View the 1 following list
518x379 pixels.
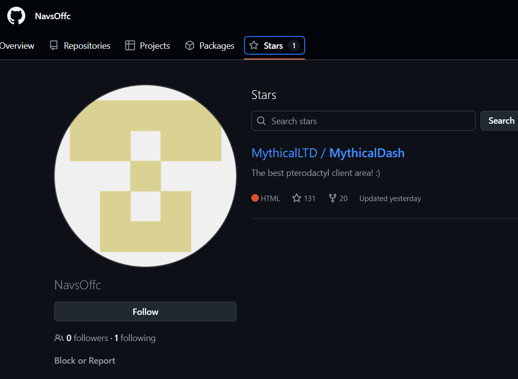tap(135, 338)
